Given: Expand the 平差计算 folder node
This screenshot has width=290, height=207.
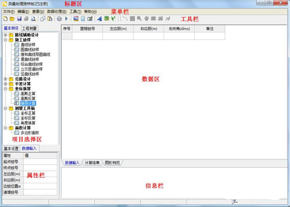Looking at the screenshot, I should (5, 84).
